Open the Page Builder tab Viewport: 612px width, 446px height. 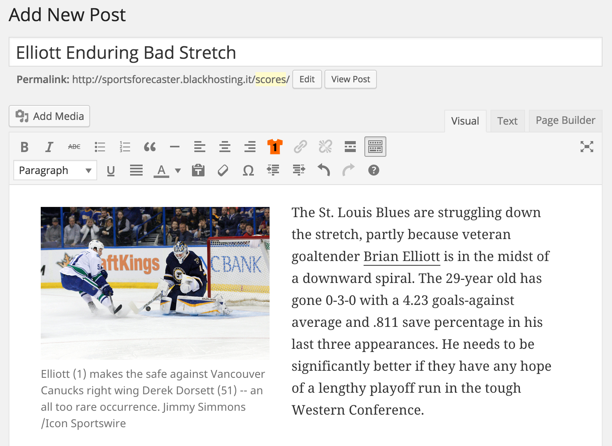click(565, 121)
